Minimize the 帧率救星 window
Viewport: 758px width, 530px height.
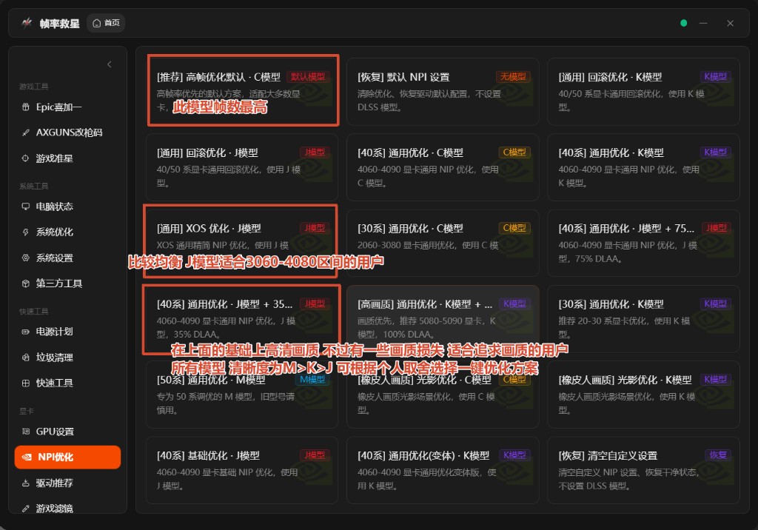(703, 23)
